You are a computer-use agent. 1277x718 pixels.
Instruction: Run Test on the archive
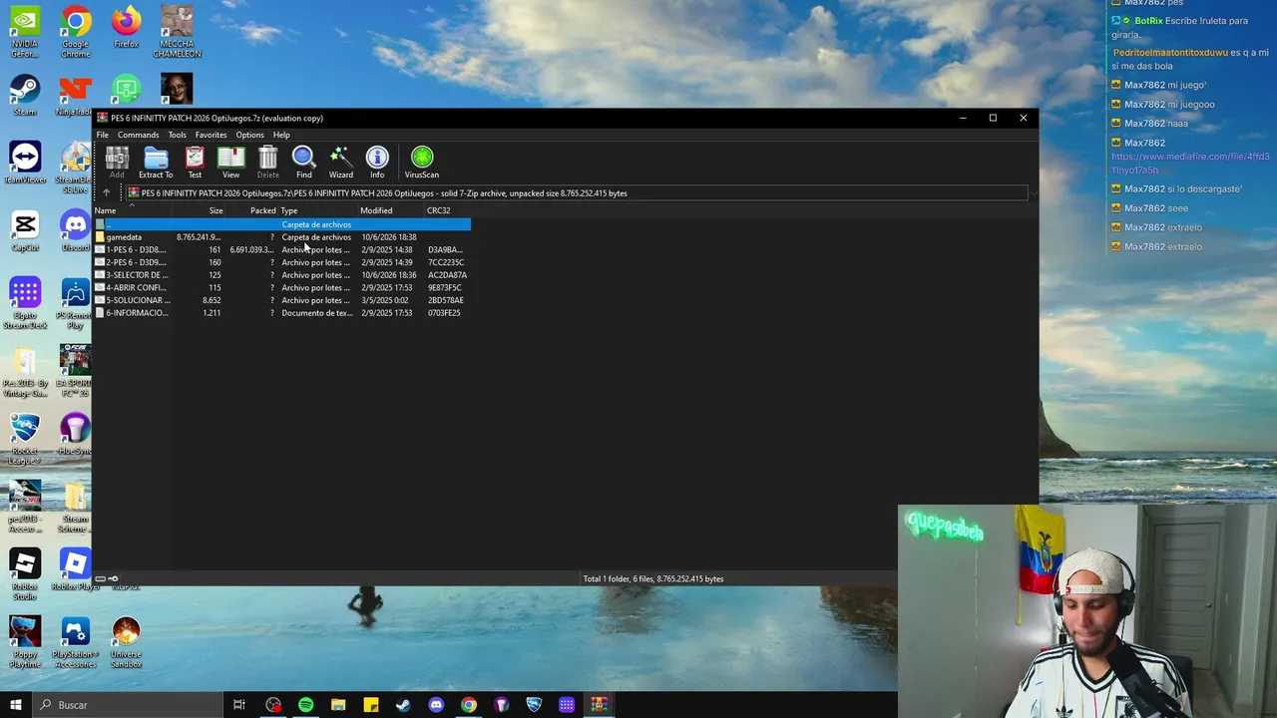point(195,163)
